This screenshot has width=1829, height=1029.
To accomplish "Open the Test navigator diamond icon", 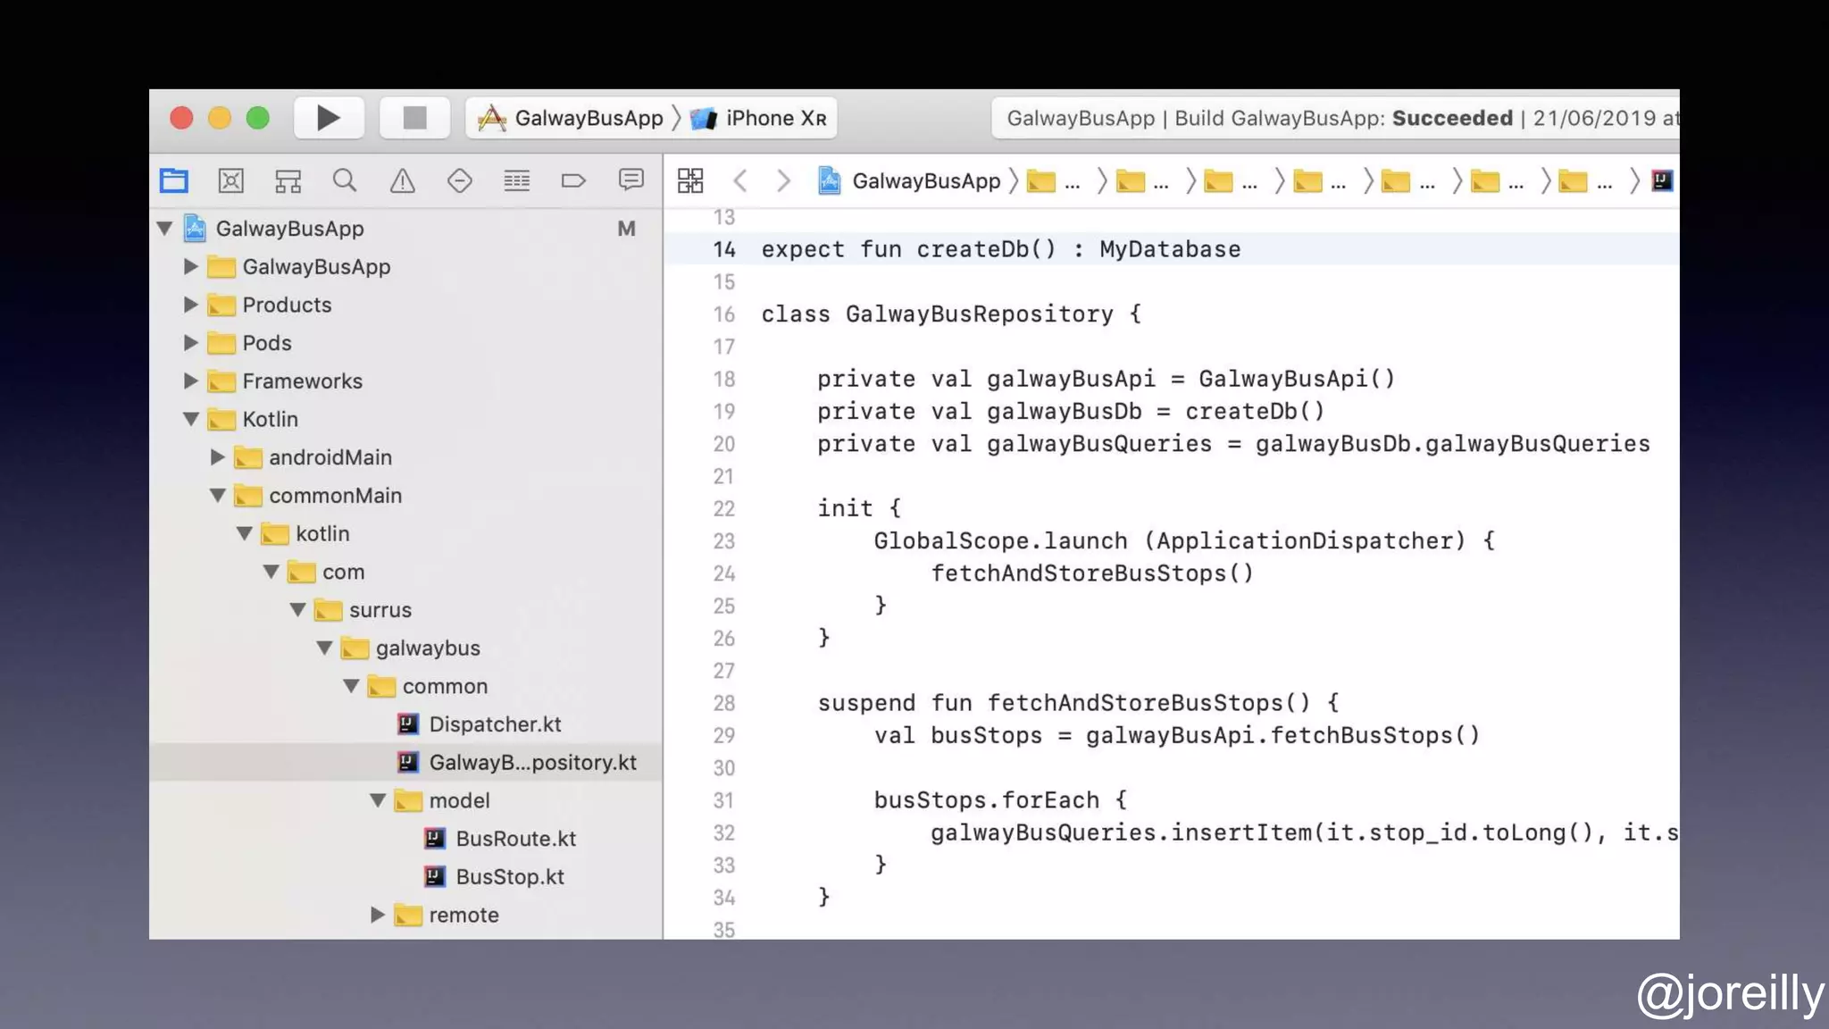I will pyautogui.click(x=459, y=181).
